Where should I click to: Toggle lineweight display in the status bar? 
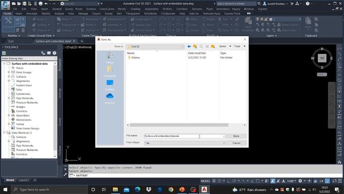(x=267, y=181)
